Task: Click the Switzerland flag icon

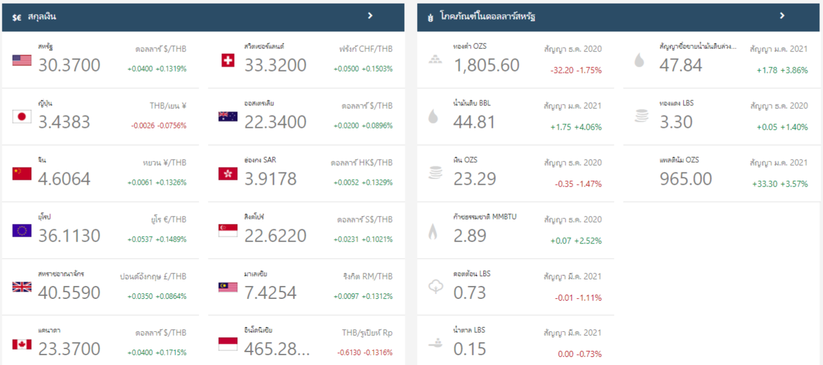Action: point(227,60)
